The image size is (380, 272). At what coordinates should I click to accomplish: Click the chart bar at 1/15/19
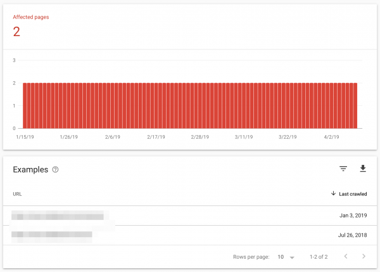(x=25, y=105)
